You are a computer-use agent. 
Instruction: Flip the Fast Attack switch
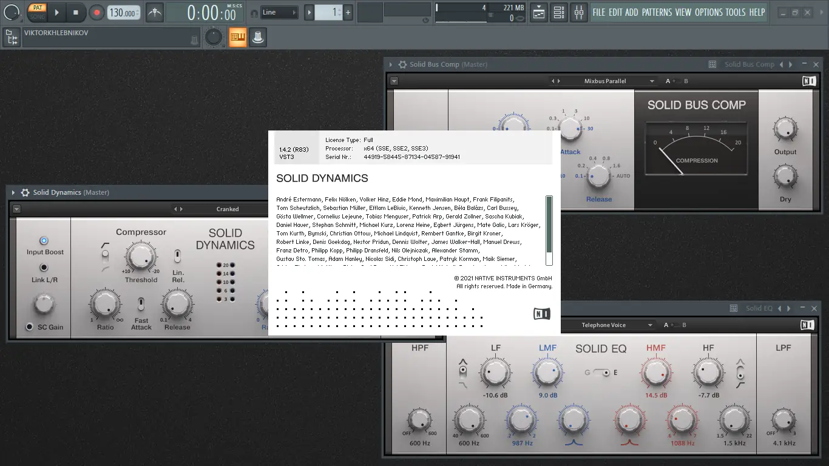click(141, 304)
